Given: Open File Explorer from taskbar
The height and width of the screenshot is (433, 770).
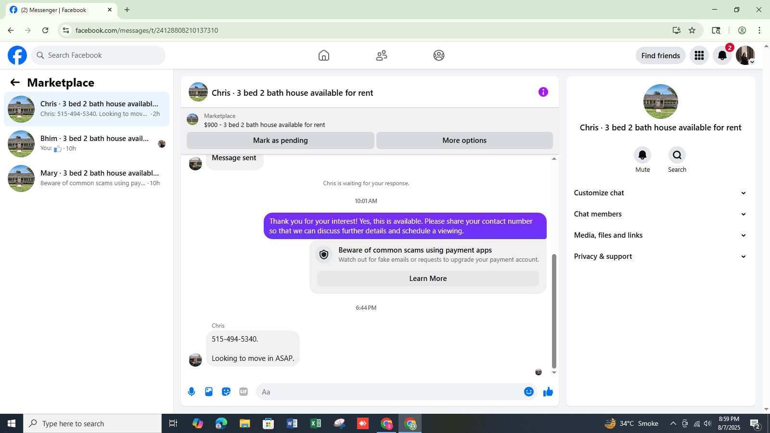Looking at the screenshot, I should coord(245,423).
